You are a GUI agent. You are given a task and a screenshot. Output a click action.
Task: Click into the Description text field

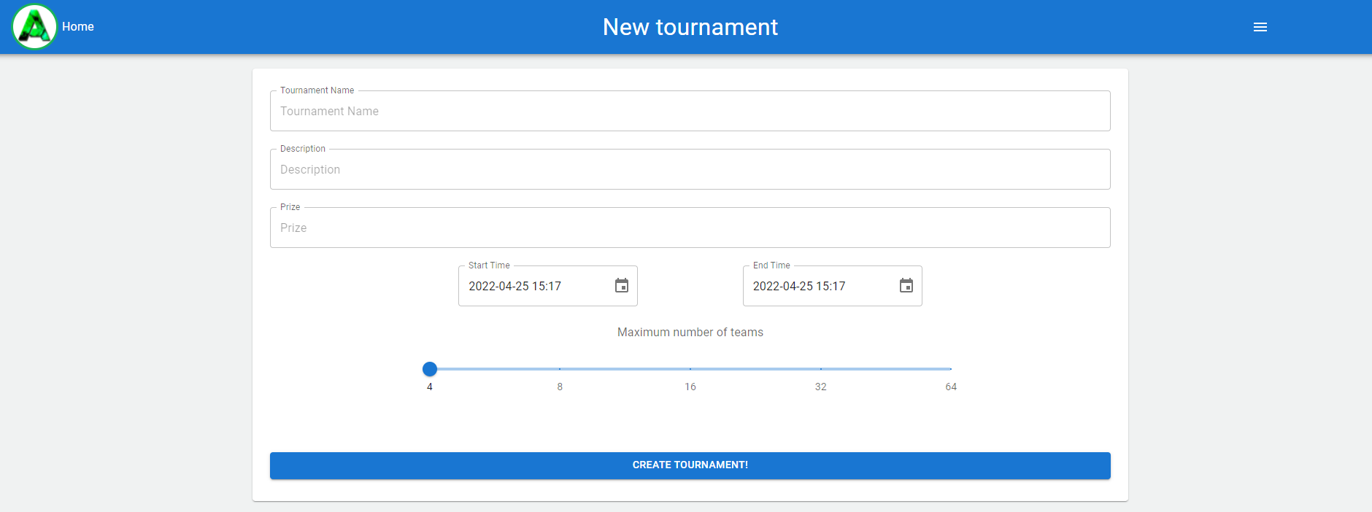point(690,170)
